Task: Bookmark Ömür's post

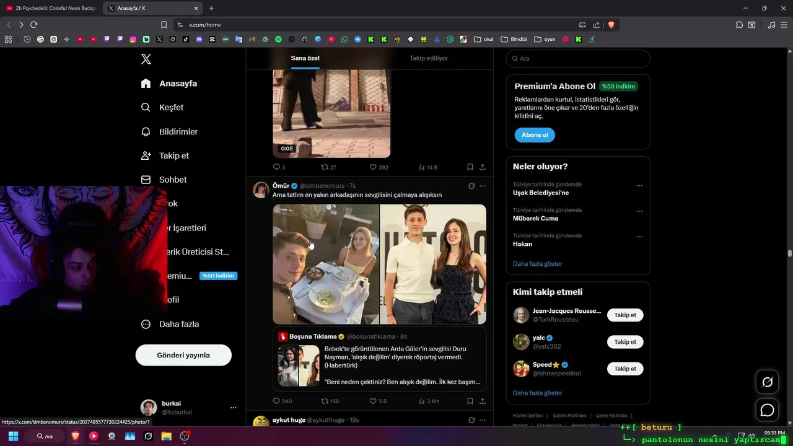Action: point(470,401)
